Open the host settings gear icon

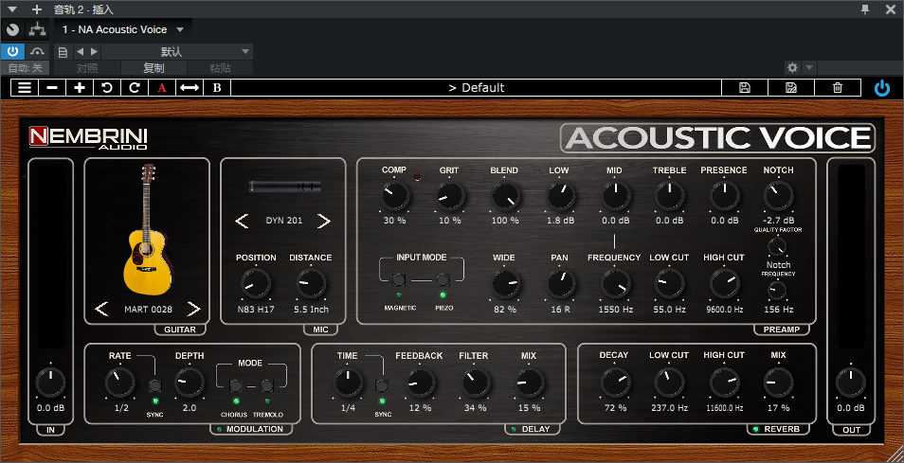click(793, 67)
